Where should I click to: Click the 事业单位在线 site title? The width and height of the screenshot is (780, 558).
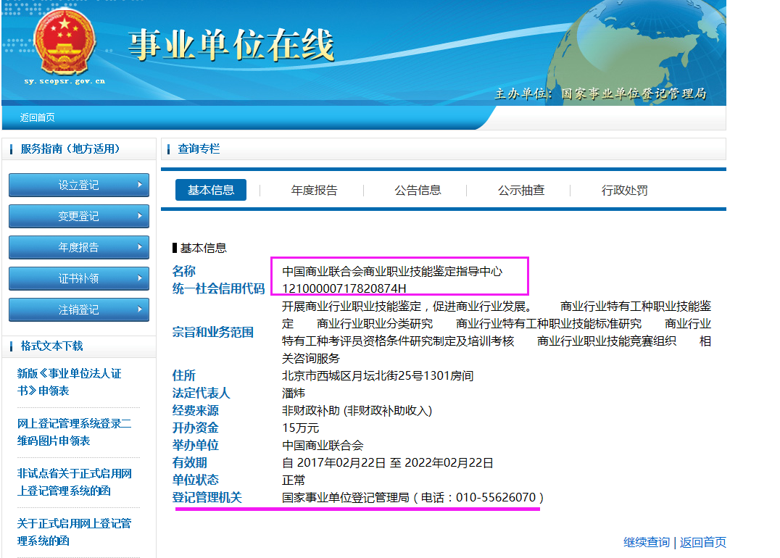pyautogui.click(x=231, y=45)
